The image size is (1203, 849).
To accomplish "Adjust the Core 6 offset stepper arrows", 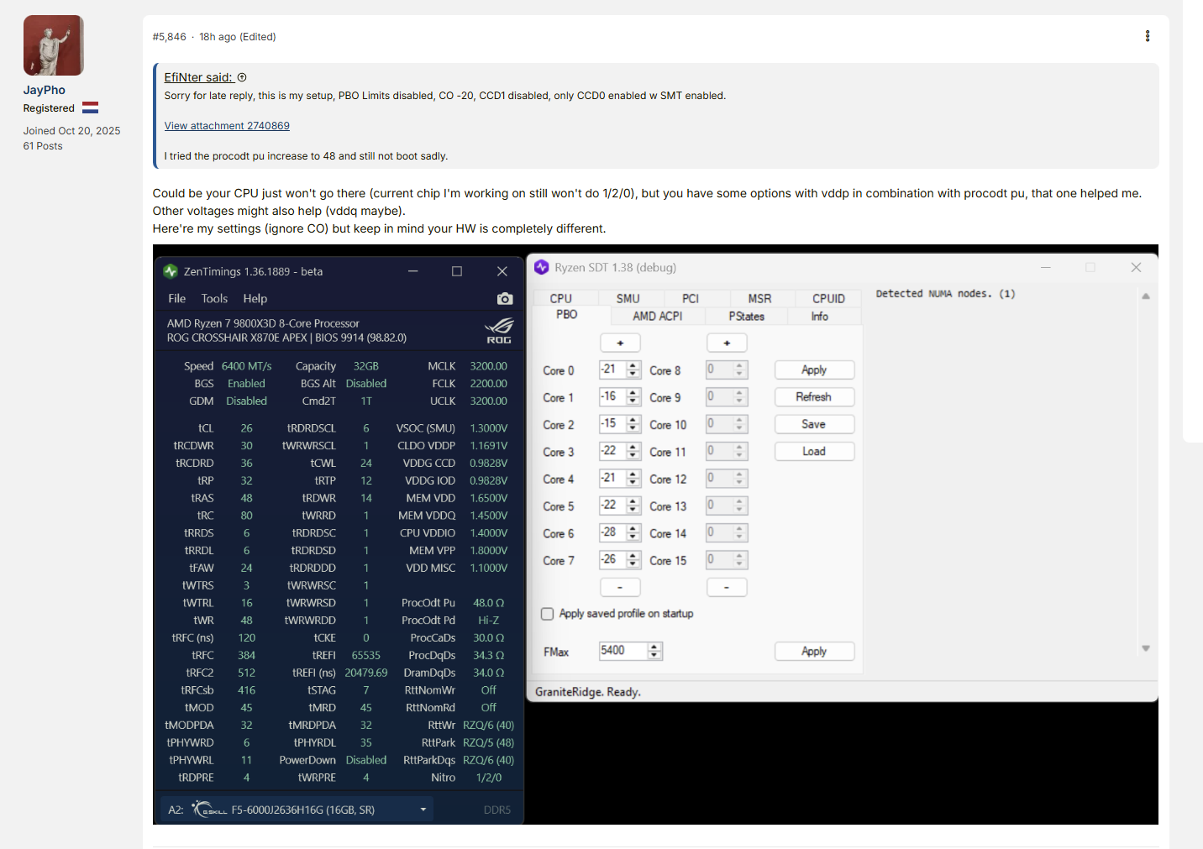I will (x=633, y=533).
